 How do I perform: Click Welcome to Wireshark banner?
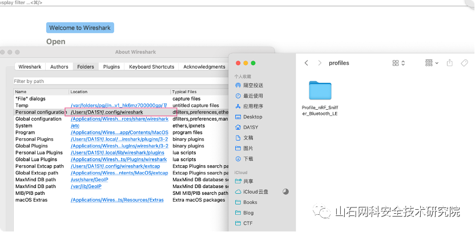pos(80,27)
